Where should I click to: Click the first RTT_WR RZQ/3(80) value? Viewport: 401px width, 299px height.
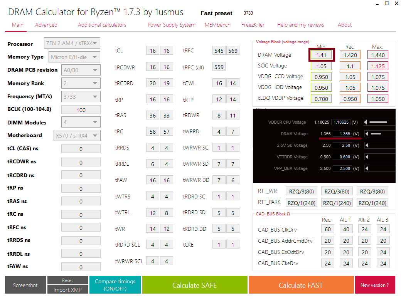pyautogui.click(x=301, y=191)
